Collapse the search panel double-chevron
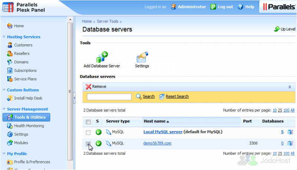This screenshot has width=297, height=170. coord(290,87)
